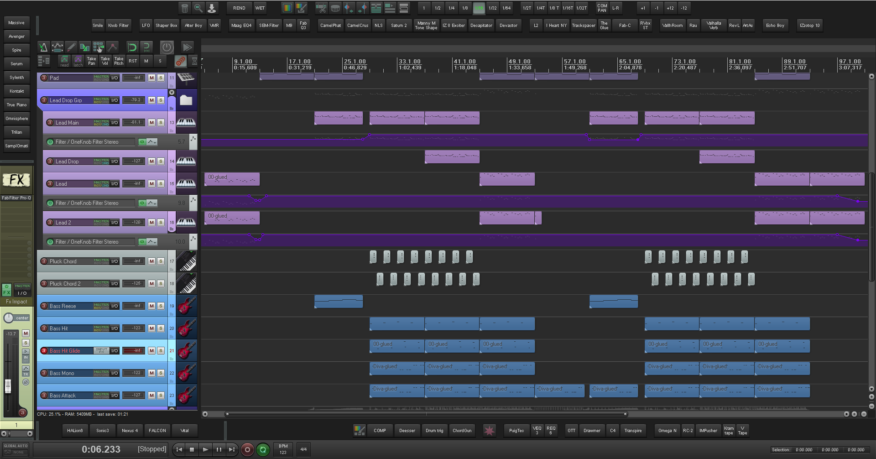This screenshot has width=876, height=459.
Task: Click the red swirl icon beside hourglass
Action: coord(181,61)
